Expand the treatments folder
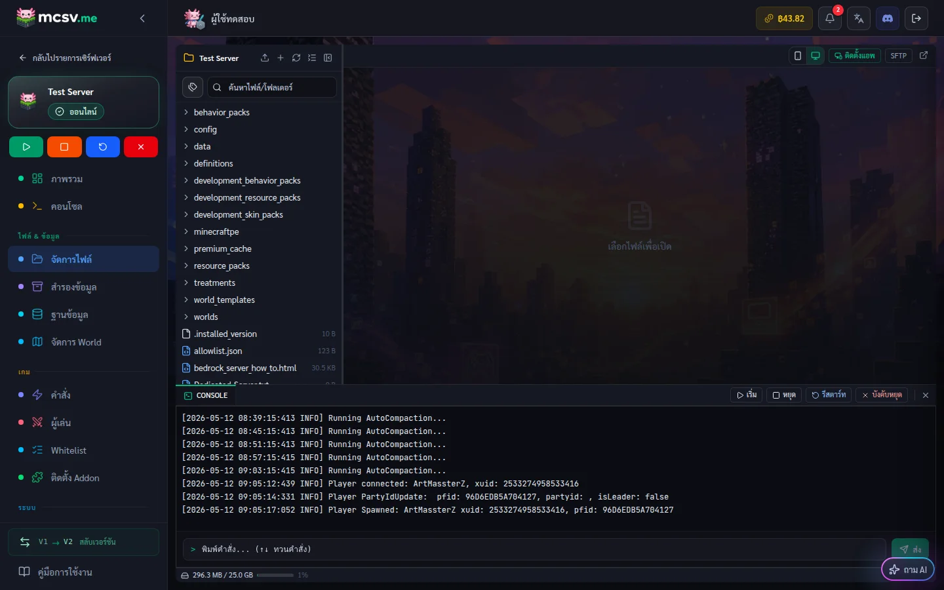The height and width of the screenshot is (590, 944). pyautogui.click(x=260, y=283)
